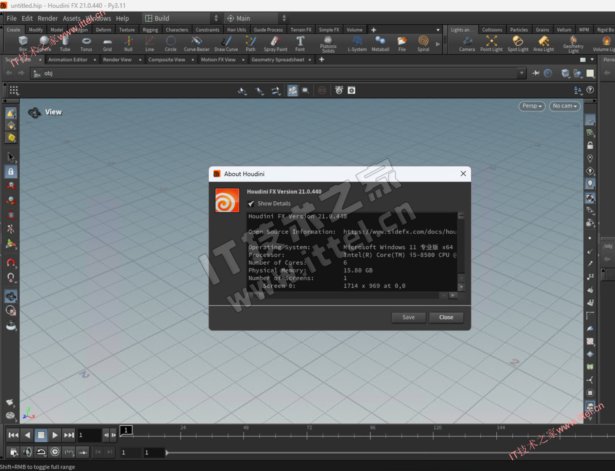Create a Spiral from the shelf
Viewport: 615px width, 471px height.
[423, 43]
